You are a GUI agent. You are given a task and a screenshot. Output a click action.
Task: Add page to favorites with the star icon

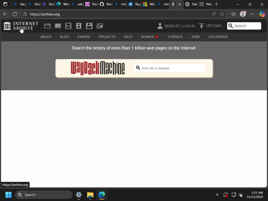tap(222, 14)
